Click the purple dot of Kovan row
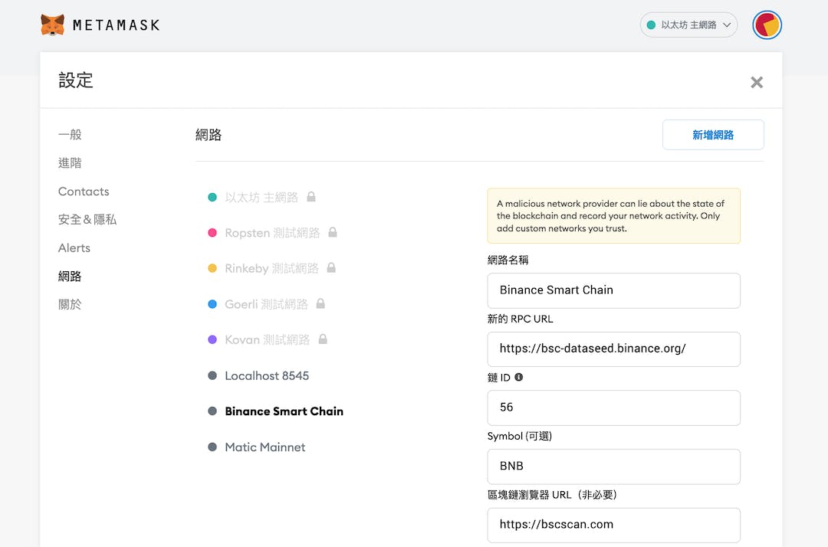 point(212,339)
